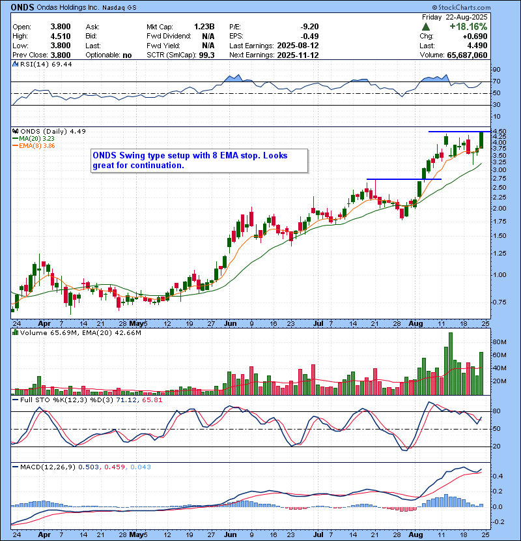Screen dimensions: 521x541
Task: Click the green up-triangle change indicator
Action: coord(426,27)
